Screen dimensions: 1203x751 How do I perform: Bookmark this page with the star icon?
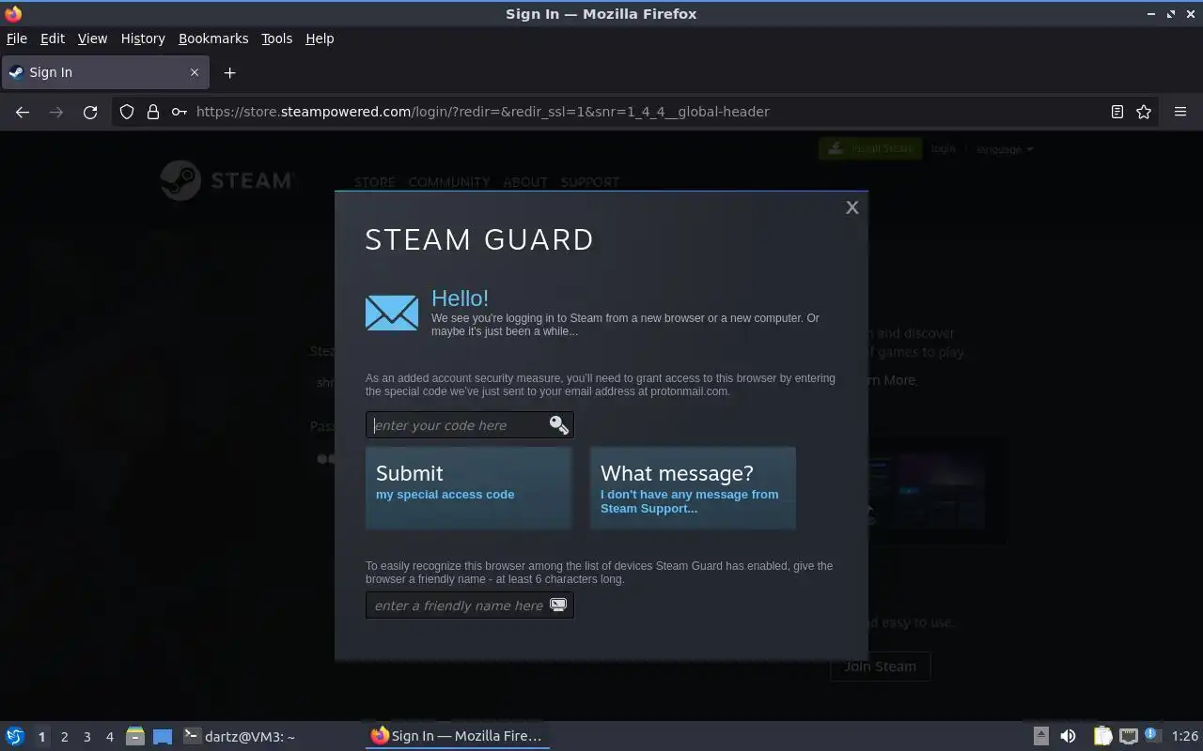1144,112
